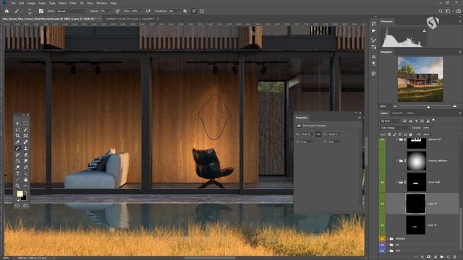Open the search icon at top right
Image resolution: width=463 pixels, height=260 pixels.
point(441,11)
